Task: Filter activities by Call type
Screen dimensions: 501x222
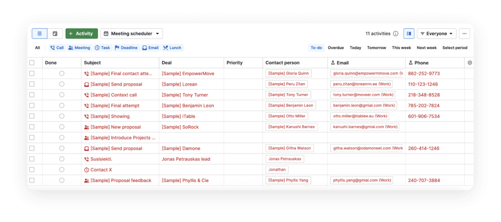Action: coord(57,48)
